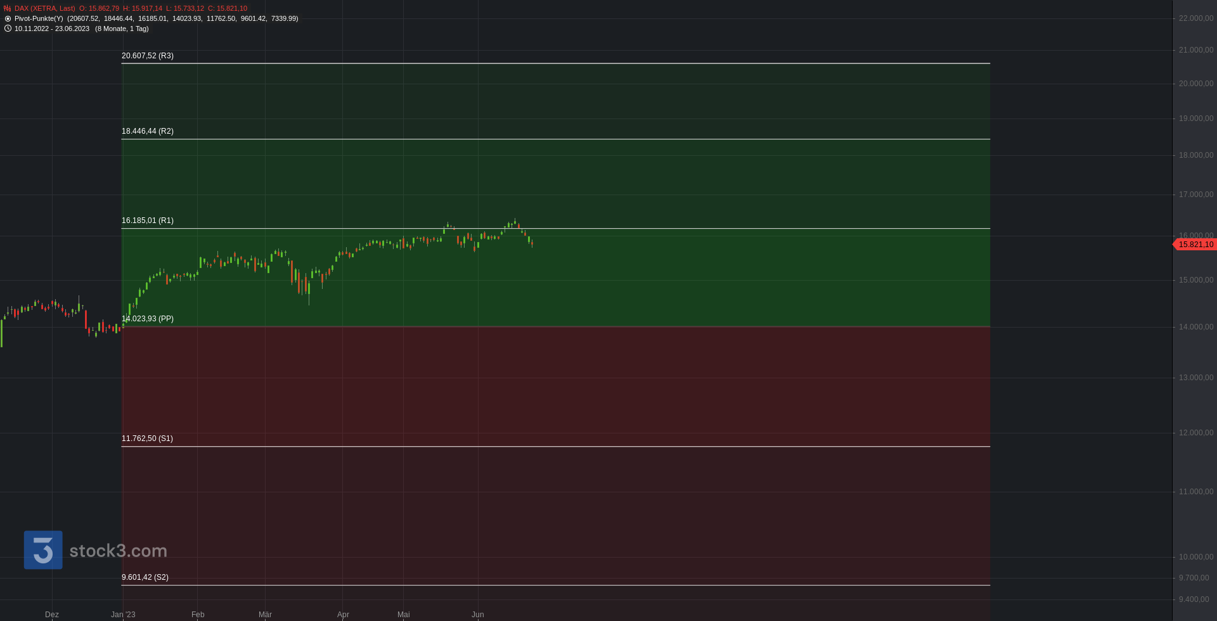1217x621 pixels.
Task: Click the 'Dez' label on time axis
Action: (52, 615)
